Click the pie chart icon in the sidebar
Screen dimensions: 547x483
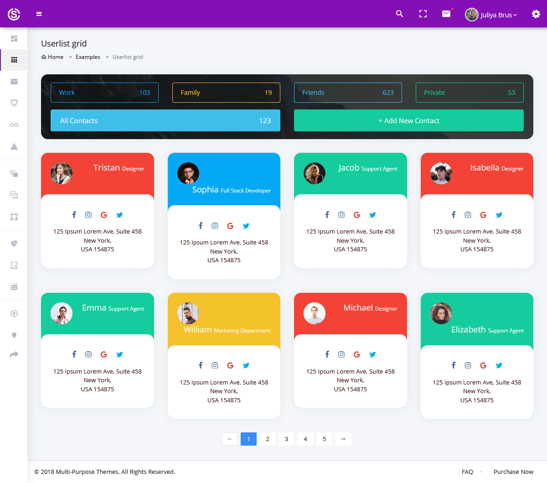14,243
